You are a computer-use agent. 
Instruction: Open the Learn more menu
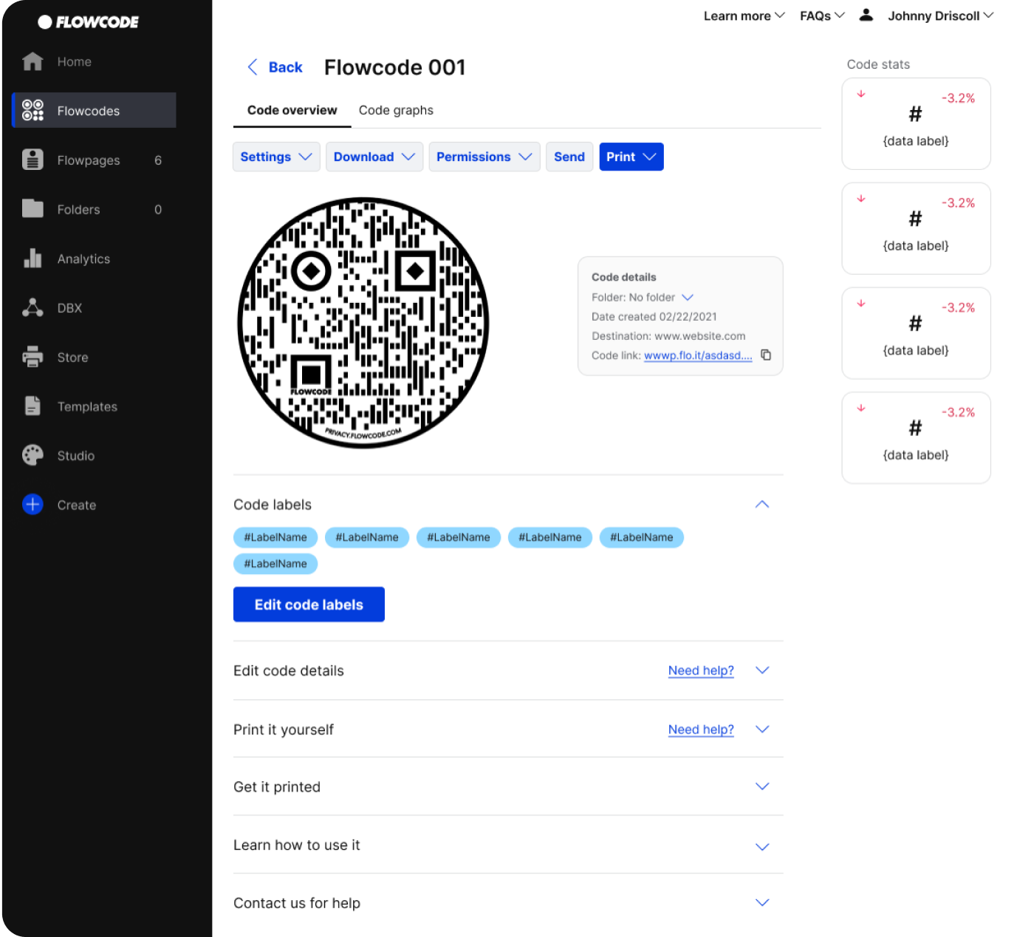click(x=744, y=16)
